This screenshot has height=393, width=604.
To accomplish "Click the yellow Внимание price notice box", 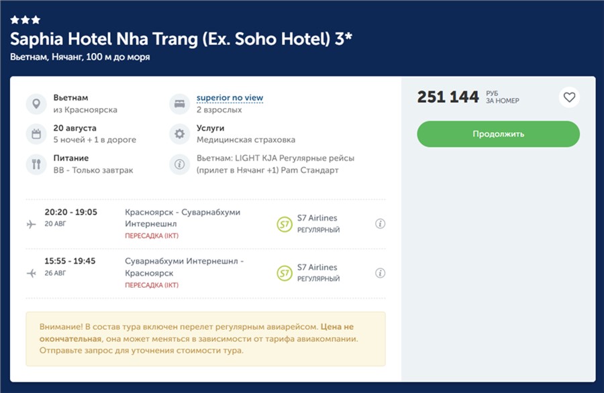I will point(205,339).
